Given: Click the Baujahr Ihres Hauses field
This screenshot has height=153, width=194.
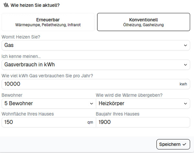Looking at the screenshot, I should click(x=142, y=122).
